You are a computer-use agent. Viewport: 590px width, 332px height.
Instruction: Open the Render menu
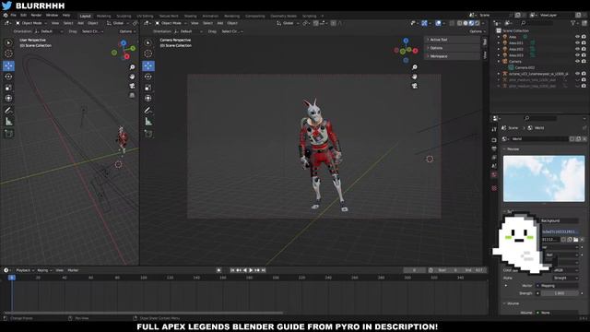tap(36, 15)
